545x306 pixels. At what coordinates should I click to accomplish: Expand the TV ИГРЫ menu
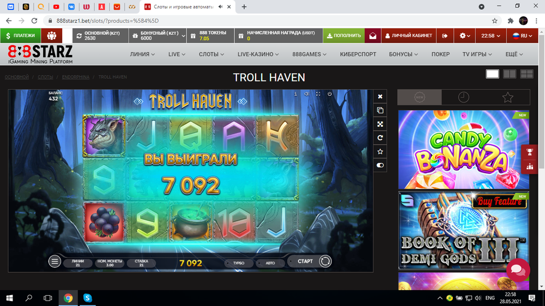(x=477, y=54)
